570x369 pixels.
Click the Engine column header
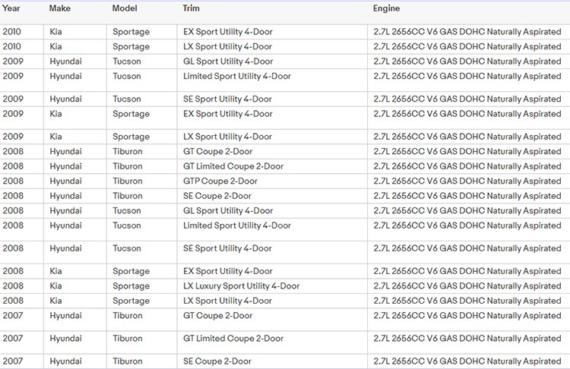[x=386, y=8]
